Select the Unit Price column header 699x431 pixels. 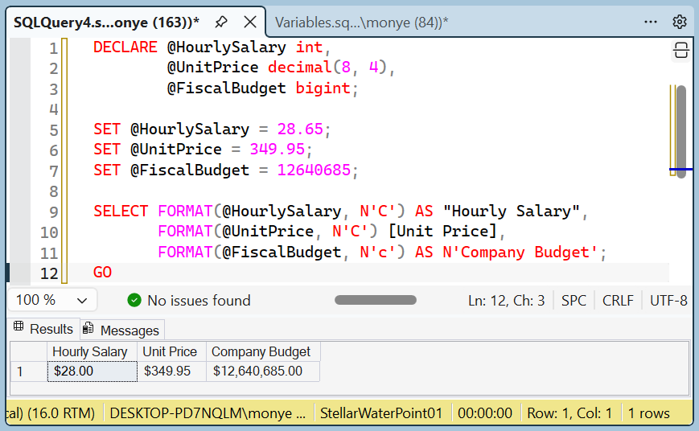tap(171, 351)
